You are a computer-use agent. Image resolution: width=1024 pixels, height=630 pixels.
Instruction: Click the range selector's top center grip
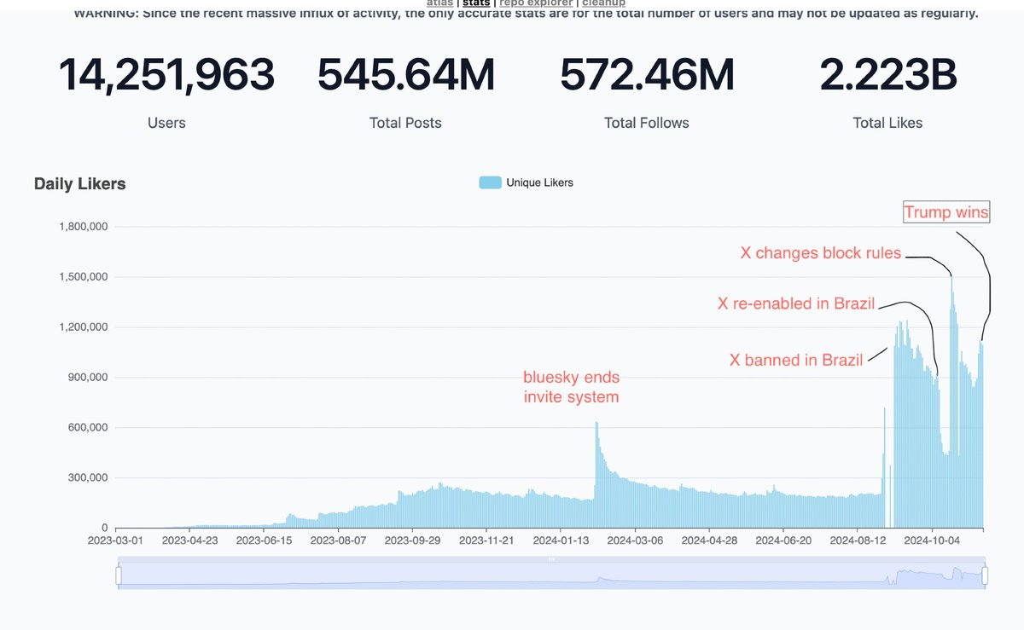(551, 559)
